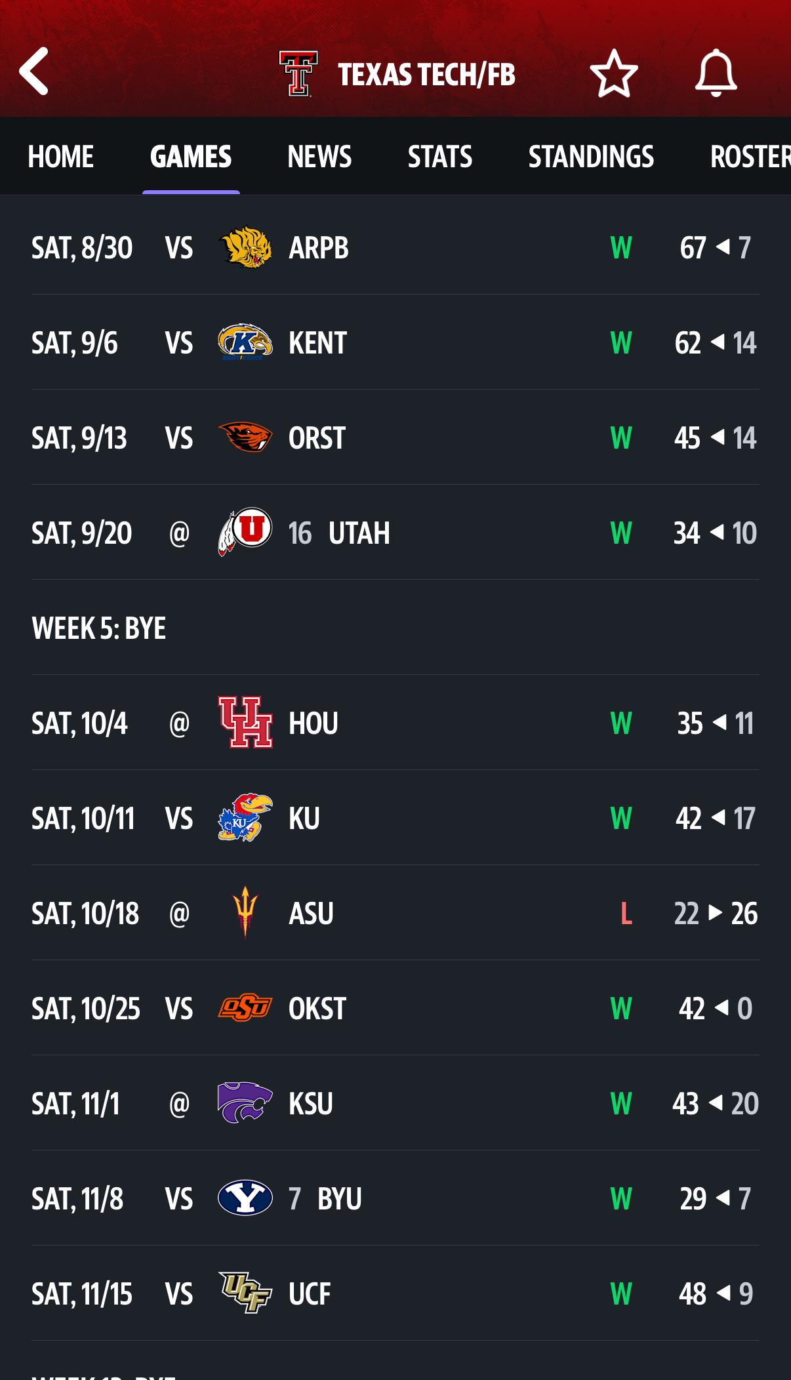Tap the Houston UH logo
The width and height of the screenshot is (791, 1380).
[245, 722]
